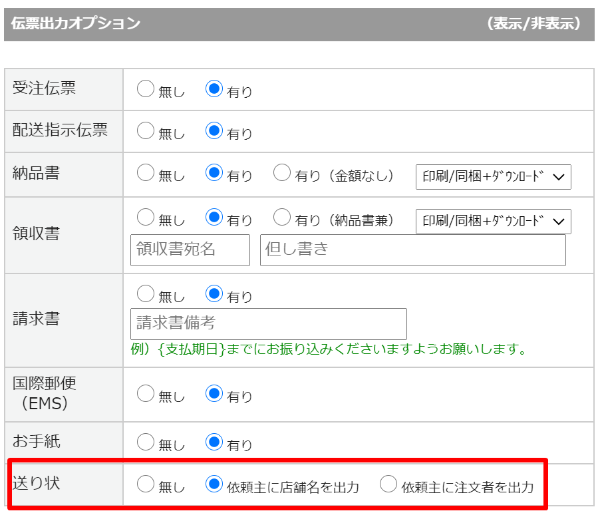This screenshot has width=598, height=523.
Task: Pick 有り（納品書兼） for 領収書
Action: [282, 217]
